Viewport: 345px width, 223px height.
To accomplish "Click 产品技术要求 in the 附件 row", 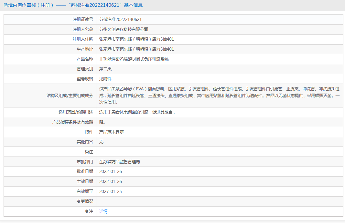I will tap(112, 132).
